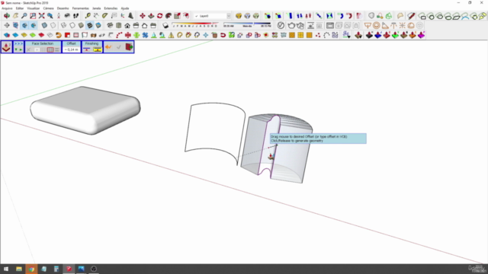Viewport: 488px width, 274px height.
Task: Select the Walk footprints tool
Action: point(76,15)
